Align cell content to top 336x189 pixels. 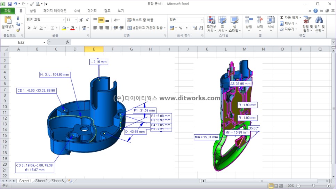click(x=95, y=20)
